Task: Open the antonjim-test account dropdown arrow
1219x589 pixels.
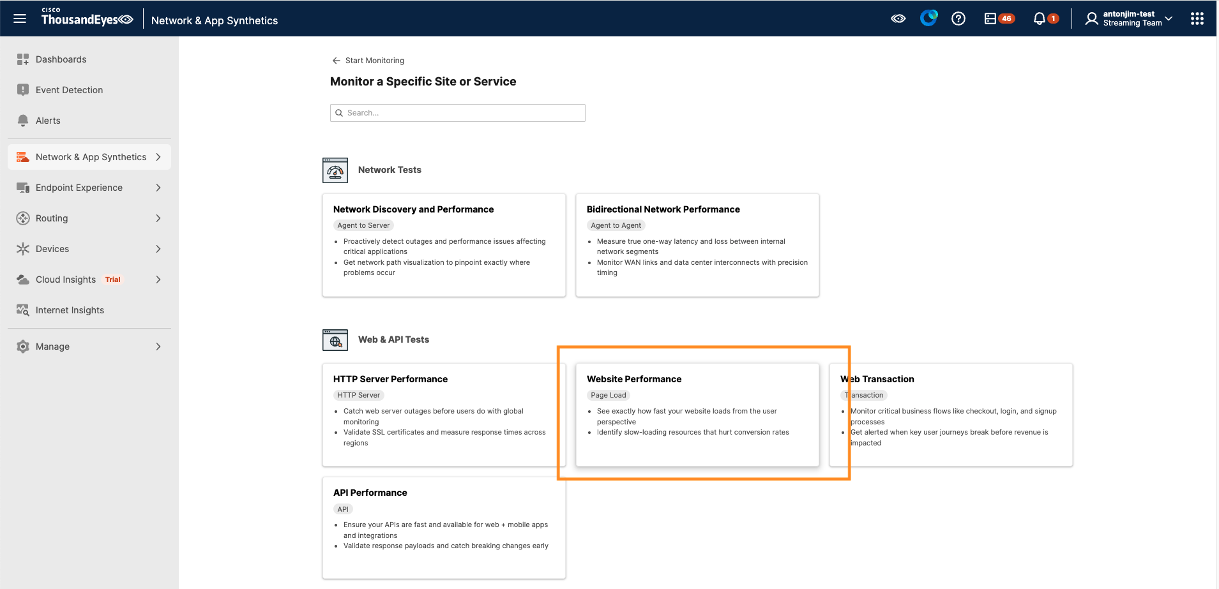Action: [1169, 19]
